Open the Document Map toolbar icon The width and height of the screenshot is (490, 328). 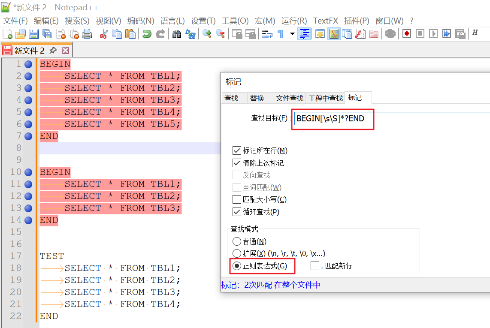pos(334,34)
